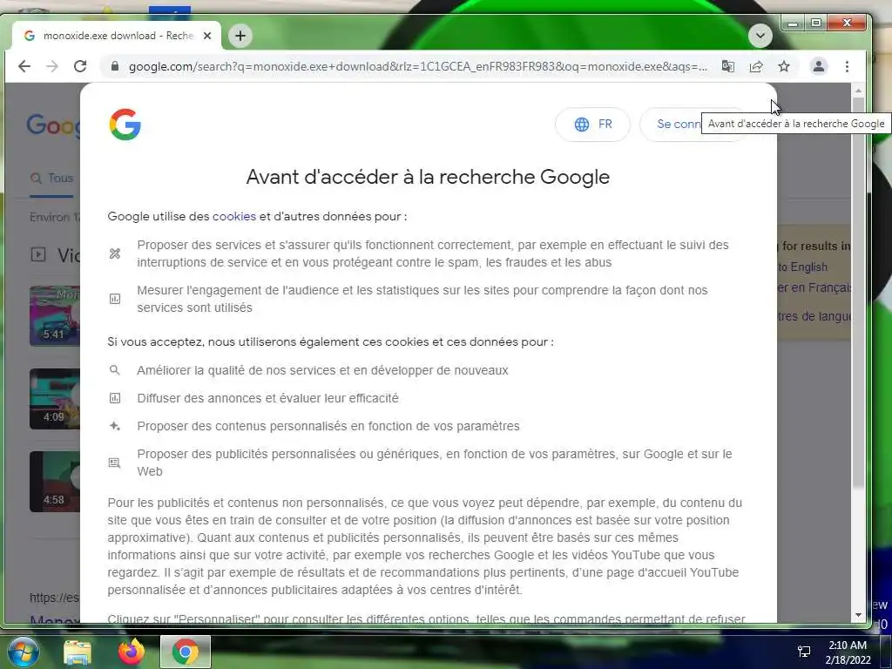Open the video thumbnail with 4:09 duration
Screen dimensions: 892x669
tap(55, 399)
